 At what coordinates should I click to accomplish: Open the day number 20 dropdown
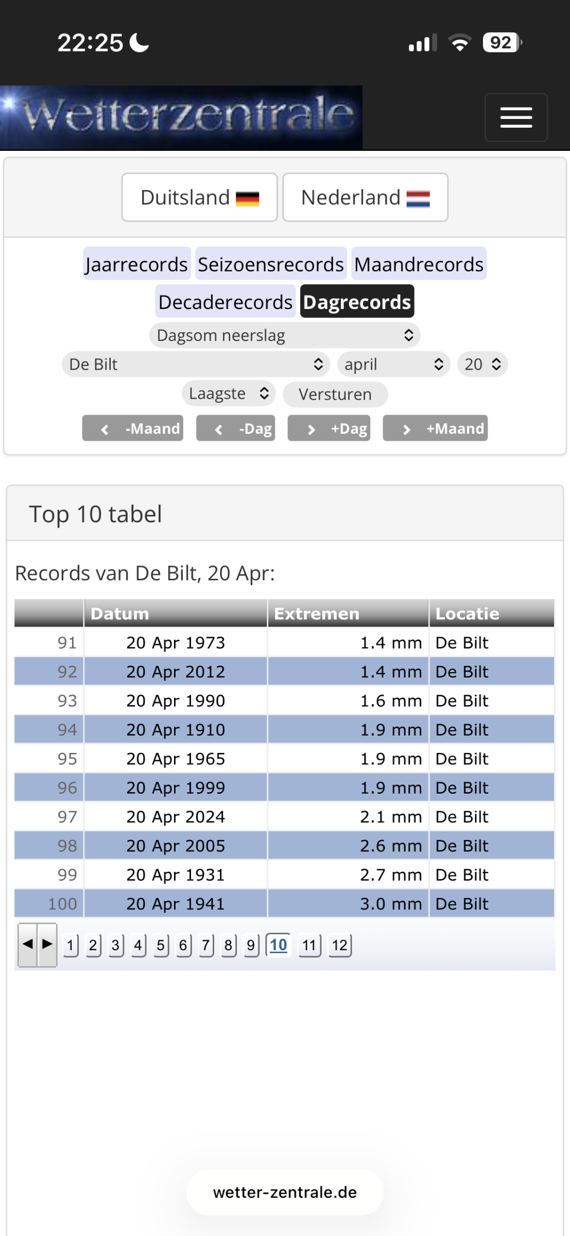click(482, 365)
